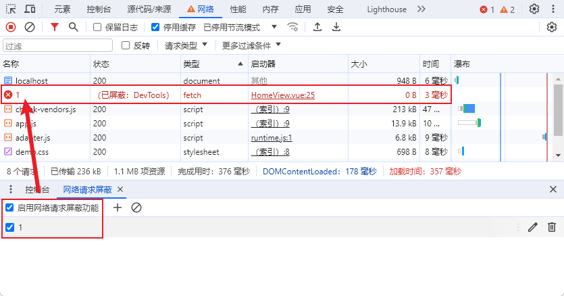Switch to drawer 控制台 tab
The image size is (564, 296).
coord(37,190)
